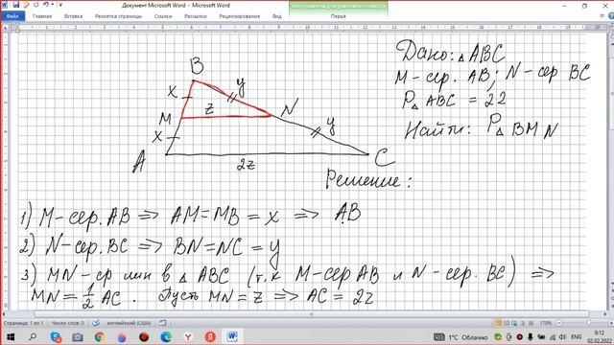614x345 pixels.
Task: Open the Customize Quick Access Toolbar dropdown
Action: (x=60, y=5)
